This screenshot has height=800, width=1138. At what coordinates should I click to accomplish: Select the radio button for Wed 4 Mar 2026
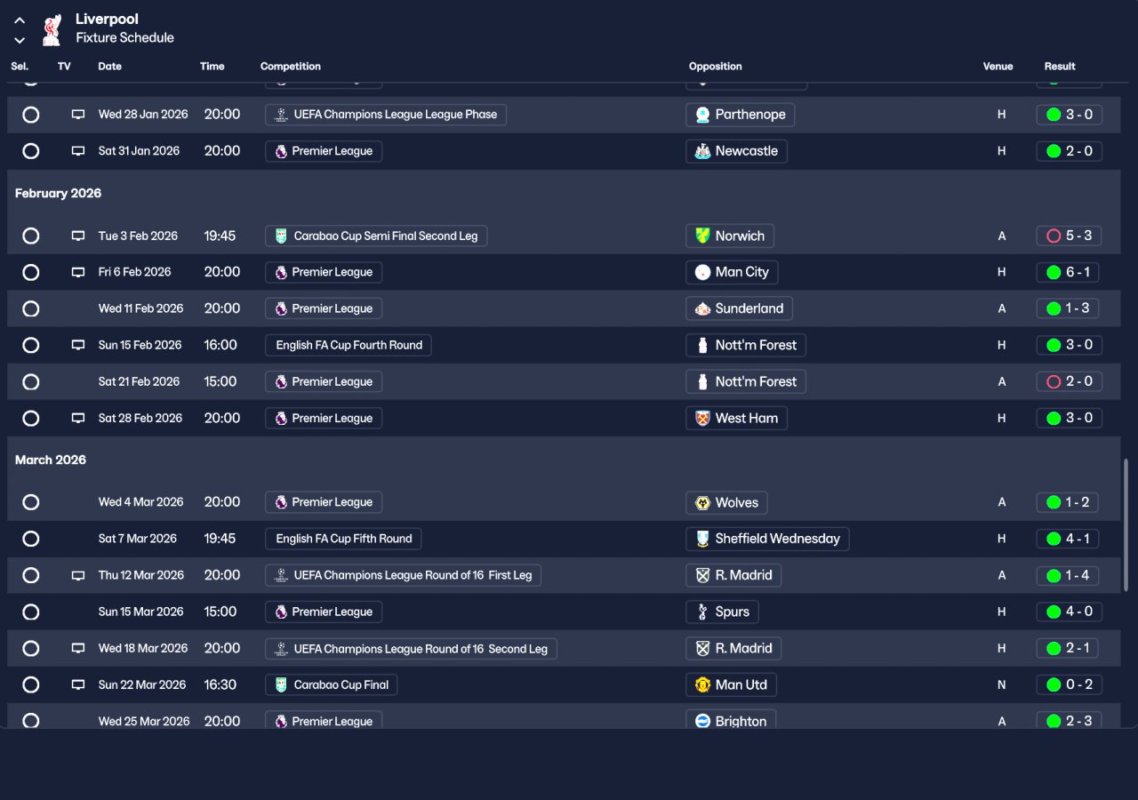tap(31, 502)
